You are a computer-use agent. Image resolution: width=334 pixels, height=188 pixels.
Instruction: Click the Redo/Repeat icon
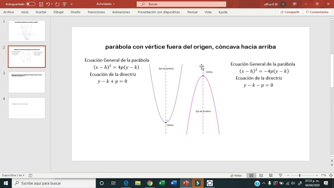tap(57, 4)
